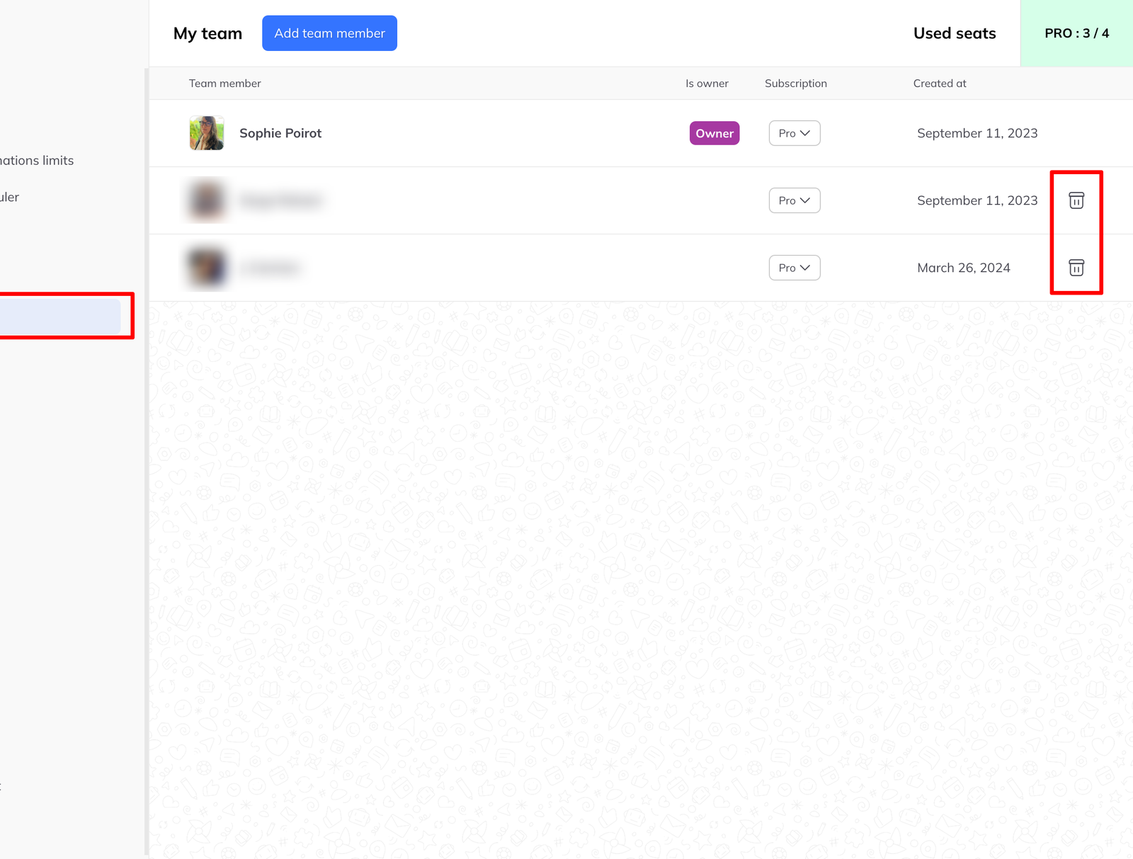
Task: Click the Subscription column header
Action: [x=796, y=84]
